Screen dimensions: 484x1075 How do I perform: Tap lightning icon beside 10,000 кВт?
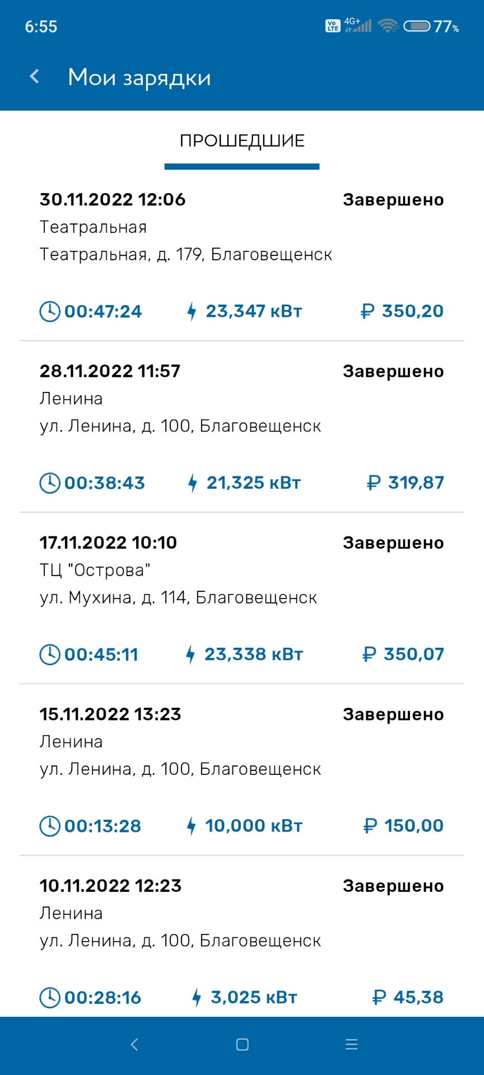pyautogui.click(x=192, y=826)
